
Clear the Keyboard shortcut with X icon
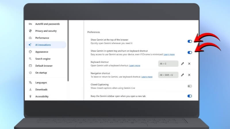click(189, 64)
